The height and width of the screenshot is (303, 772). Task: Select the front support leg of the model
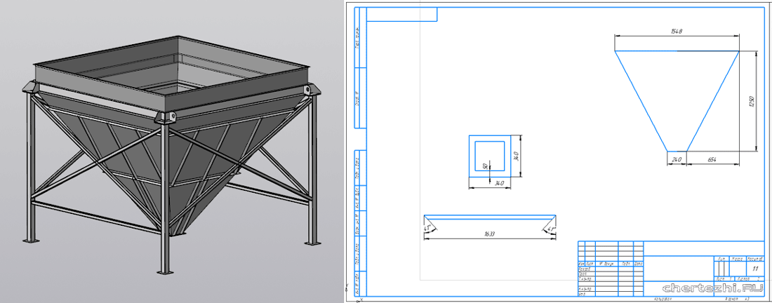(x=164, y=203)
